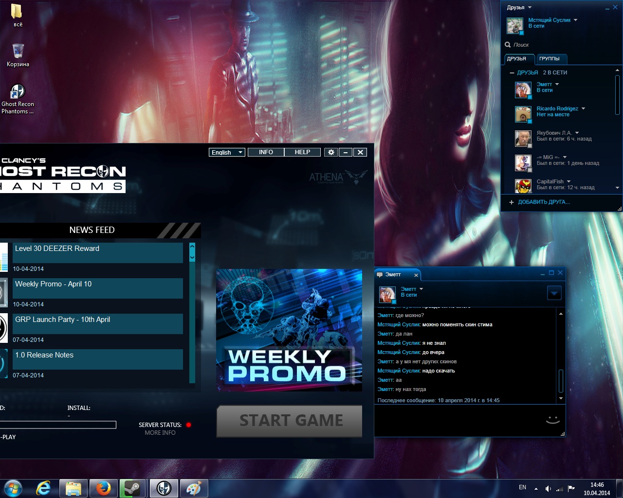Click the red server status indicator

tap(188, 425)
